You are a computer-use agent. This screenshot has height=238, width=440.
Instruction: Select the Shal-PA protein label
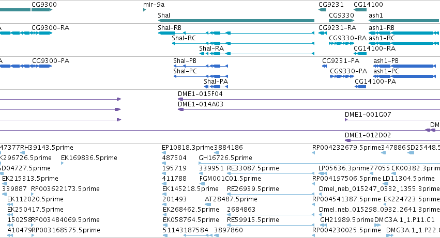(216, 82)
